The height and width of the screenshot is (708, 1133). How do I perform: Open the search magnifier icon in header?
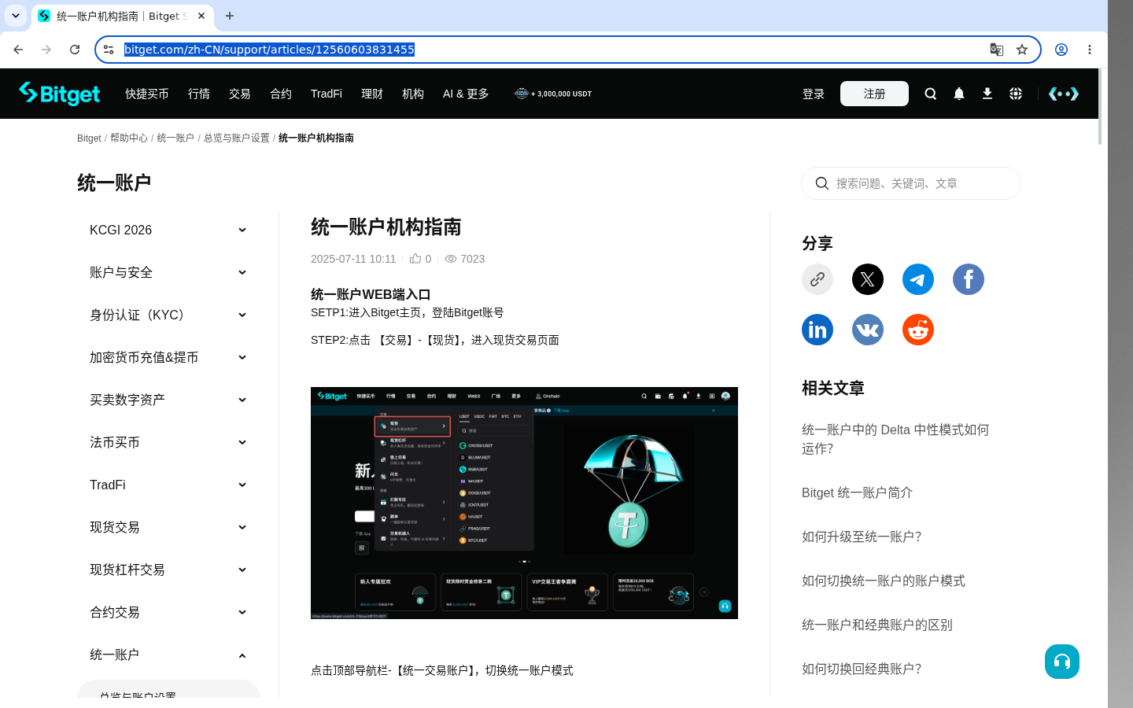tap(930, 94)
